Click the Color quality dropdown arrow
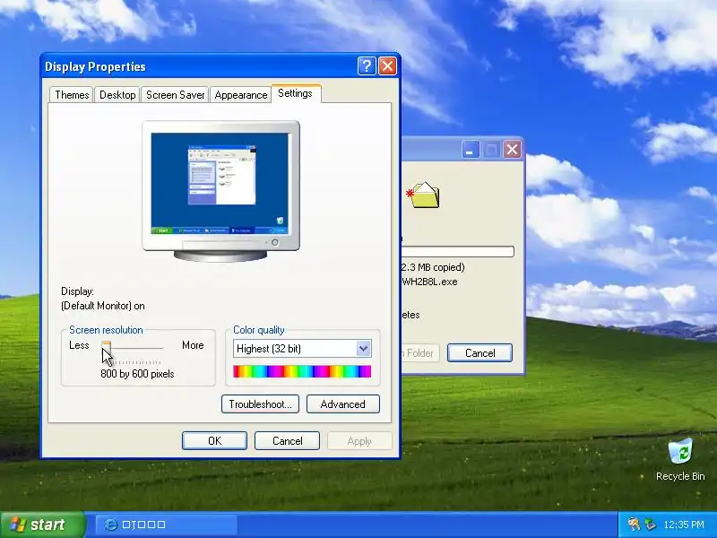The image size is (717, 538). [364, 349]
